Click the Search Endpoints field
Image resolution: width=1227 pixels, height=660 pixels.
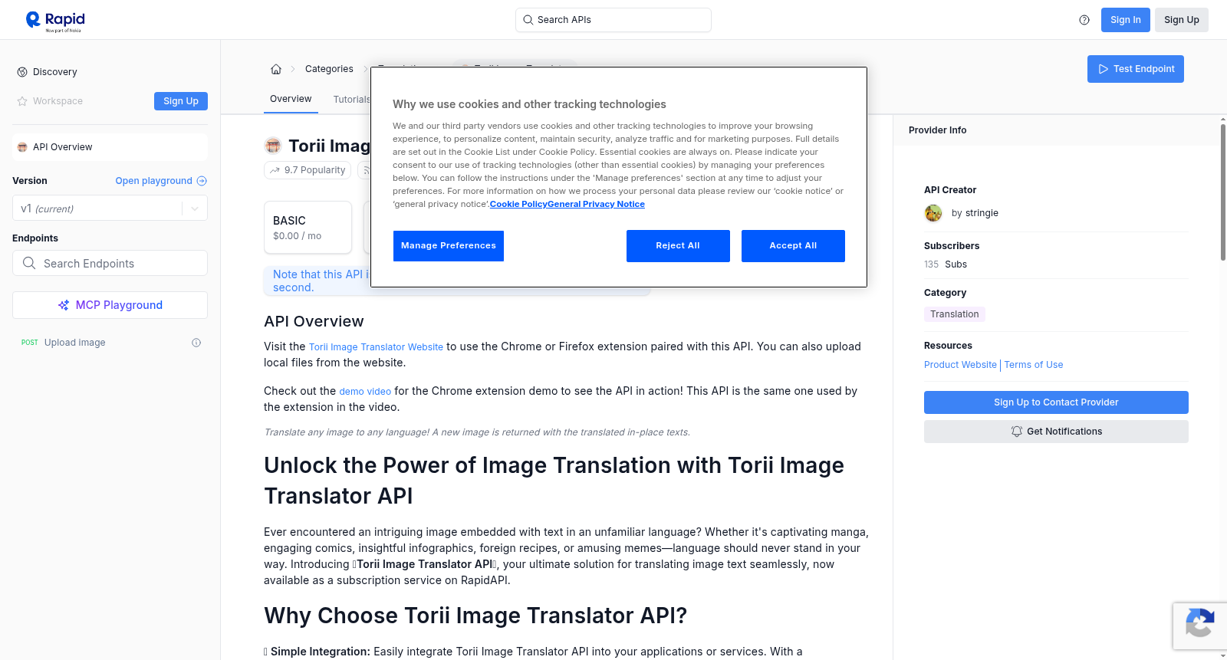click(x=110, y=263)
